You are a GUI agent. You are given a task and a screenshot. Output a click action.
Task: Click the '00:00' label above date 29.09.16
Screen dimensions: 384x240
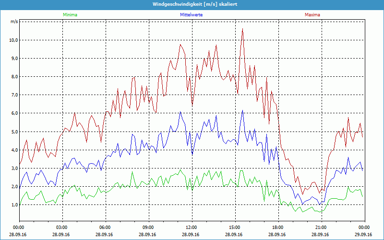coord(364,228)
